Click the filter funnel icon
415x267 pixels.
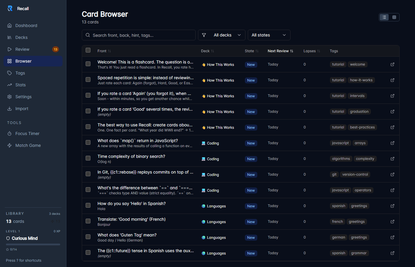tap(204, 35)
